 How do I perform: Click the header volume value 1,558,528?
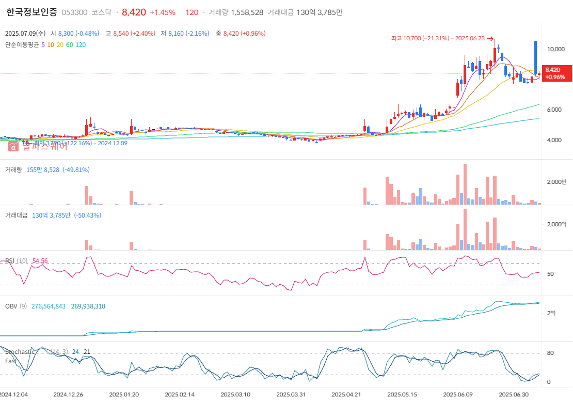(247, 12)
